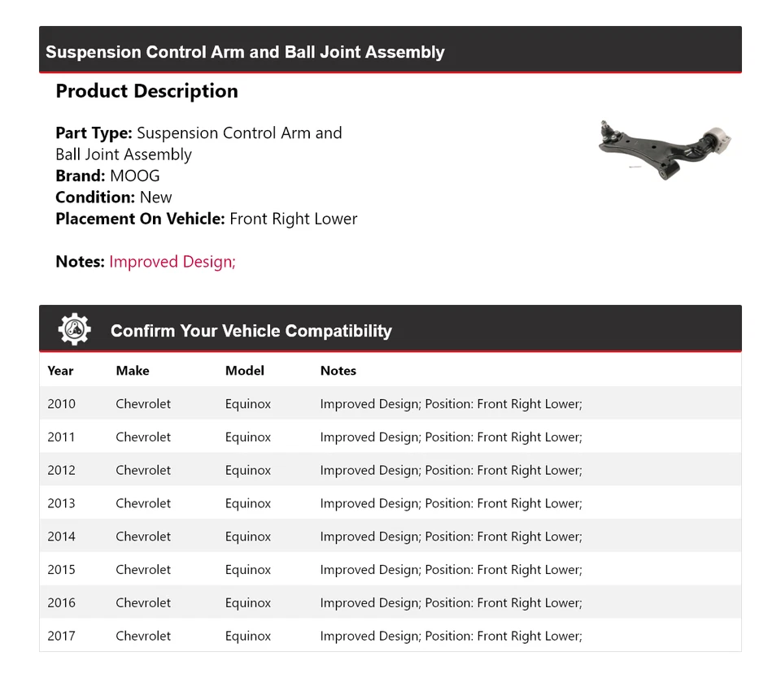Click the Suspension Control Arm header title
Viewport: 781px width, 678px height.
[x=245, y=52]
